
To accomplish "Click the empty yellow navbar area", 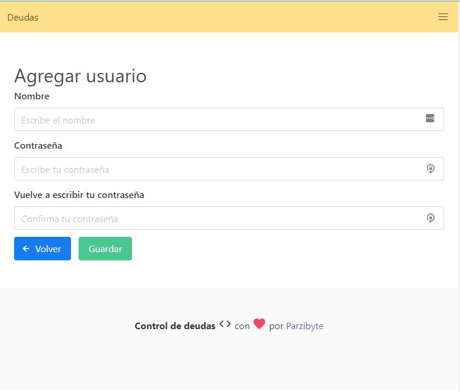I will 235,18.
